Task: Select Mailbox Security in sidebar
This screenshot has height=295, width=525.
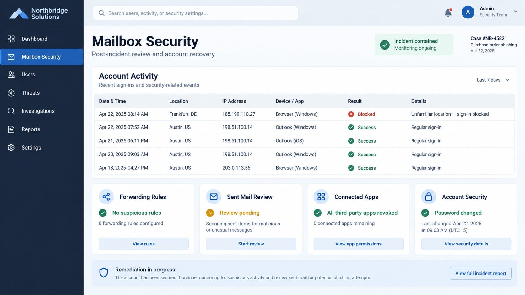Action: pyautogui.click(x=42, y=57)
